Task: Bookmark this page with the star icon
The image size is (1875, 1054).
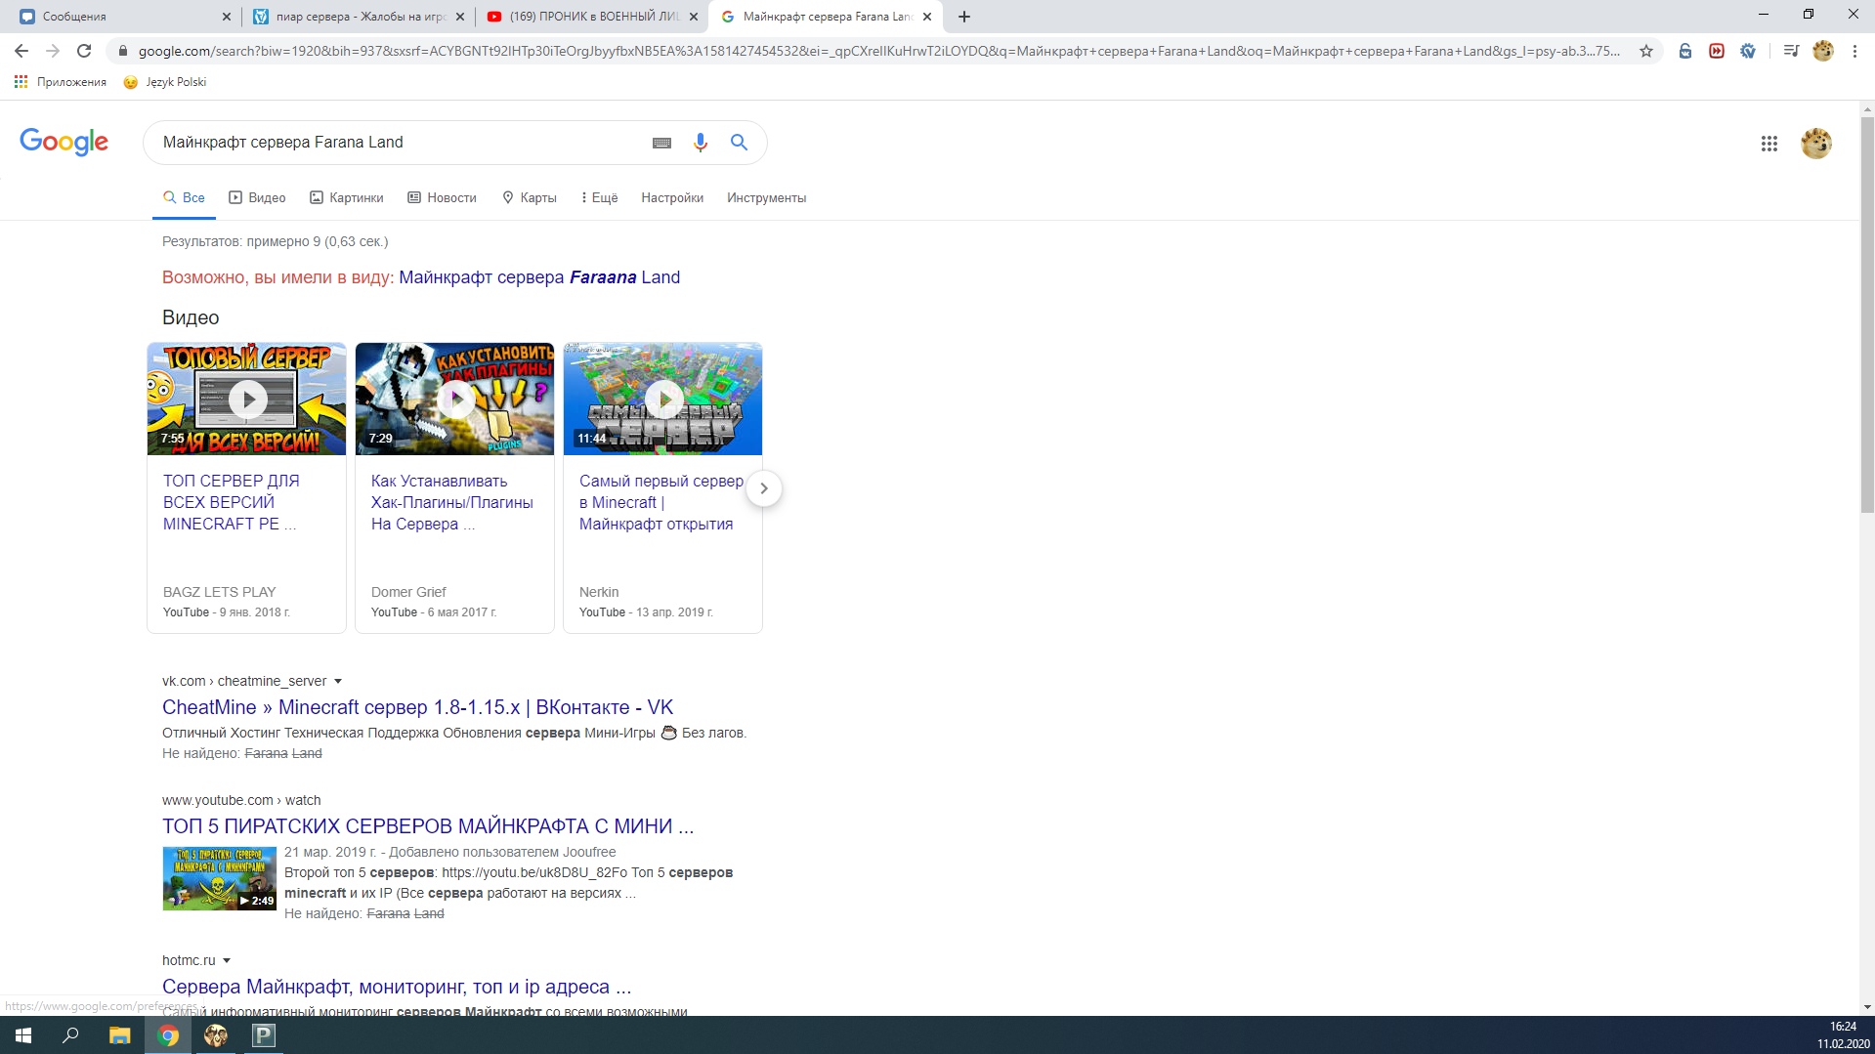Action: click(1646, 51)
